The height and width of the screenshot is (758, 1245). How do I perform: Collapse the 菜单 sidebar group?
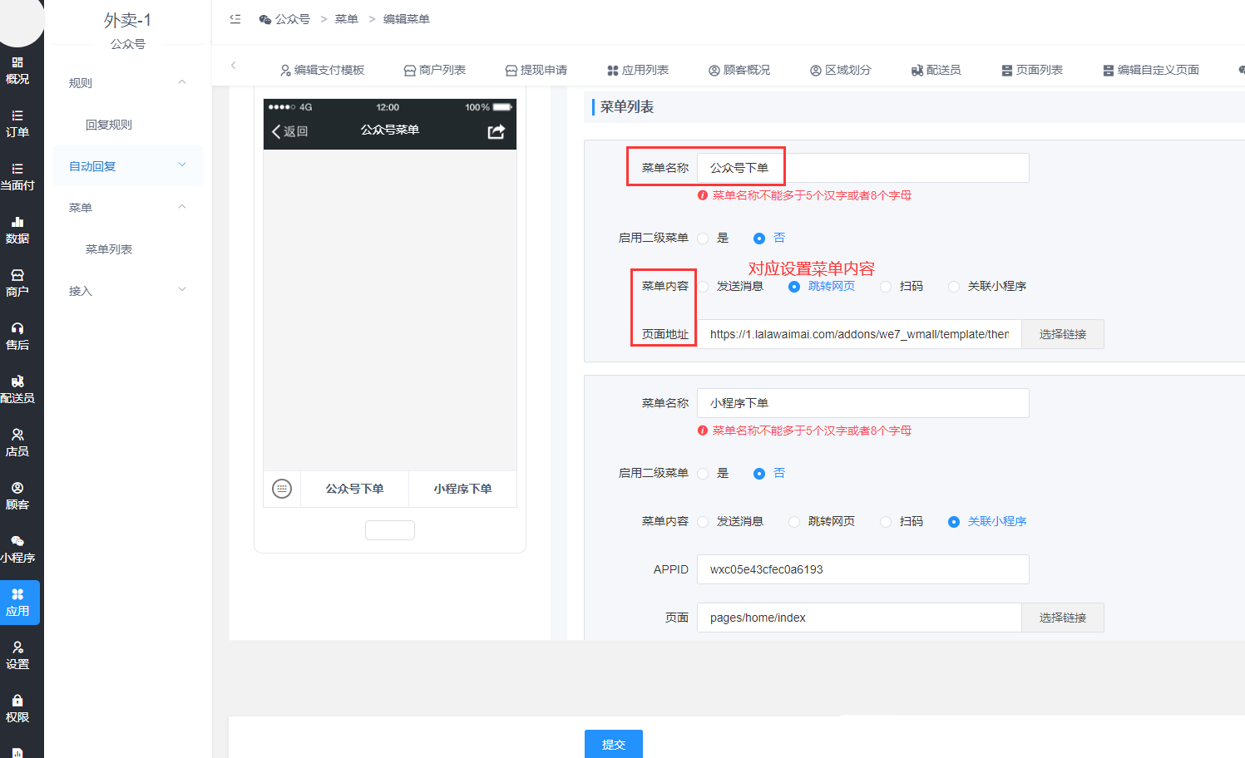click(127, 208)
